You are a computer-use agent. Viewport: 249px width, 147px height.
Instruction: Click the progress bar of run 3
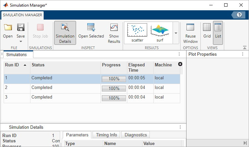coord(114,98)
